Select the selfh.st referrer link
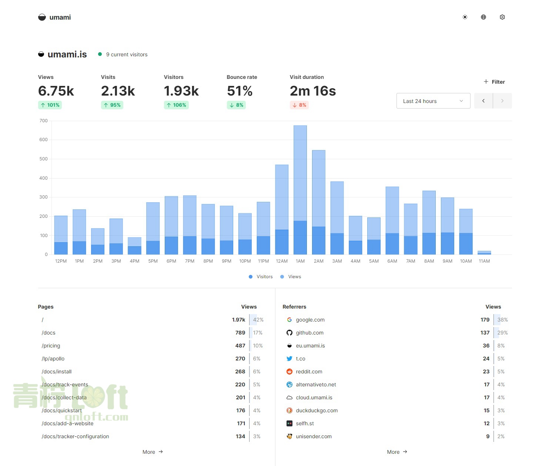 point(305,423)
